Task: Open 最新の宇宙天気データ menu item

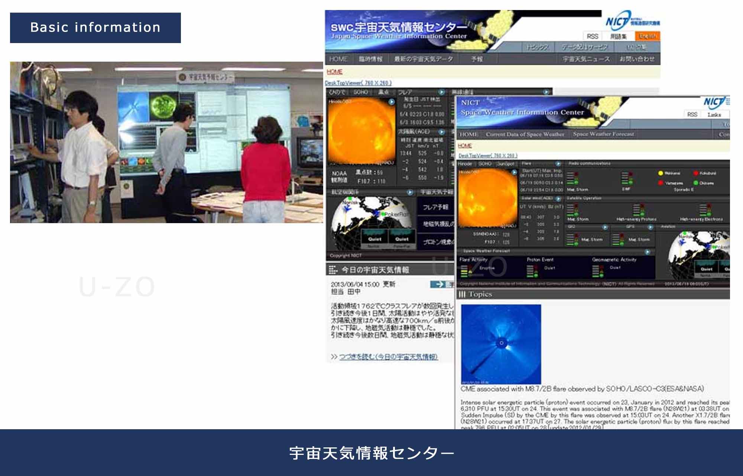Action: tap(424, 59)
